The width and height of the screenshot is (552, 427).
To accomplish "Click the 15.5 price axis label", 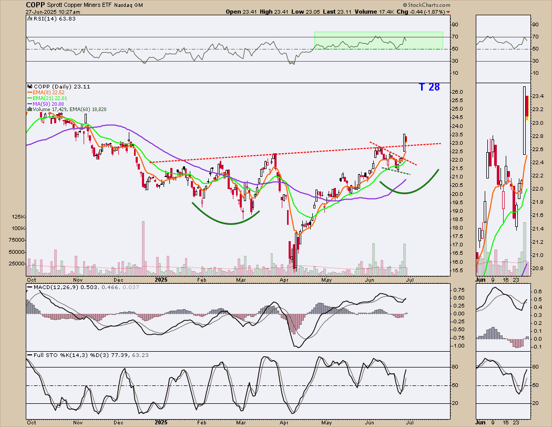I will tap(458, 271).
